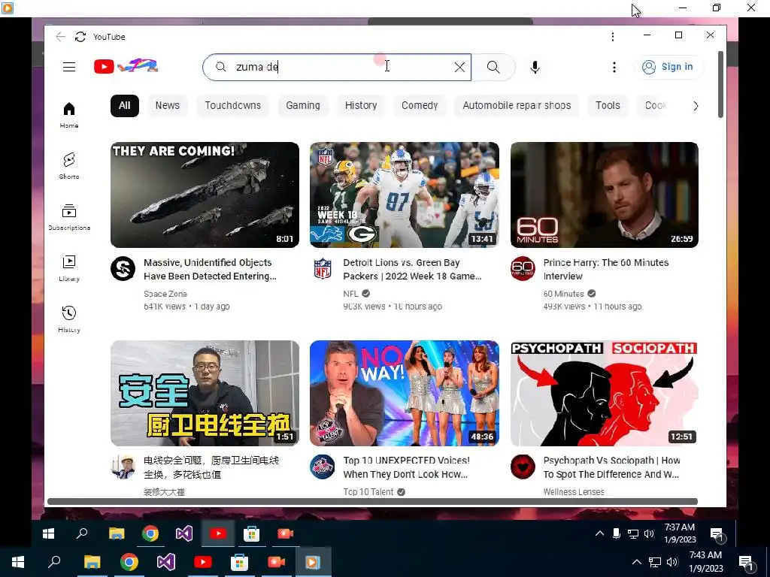Open the outer taskbar volume icon
Screen dimensions: 770x577
tap(672, 562)
